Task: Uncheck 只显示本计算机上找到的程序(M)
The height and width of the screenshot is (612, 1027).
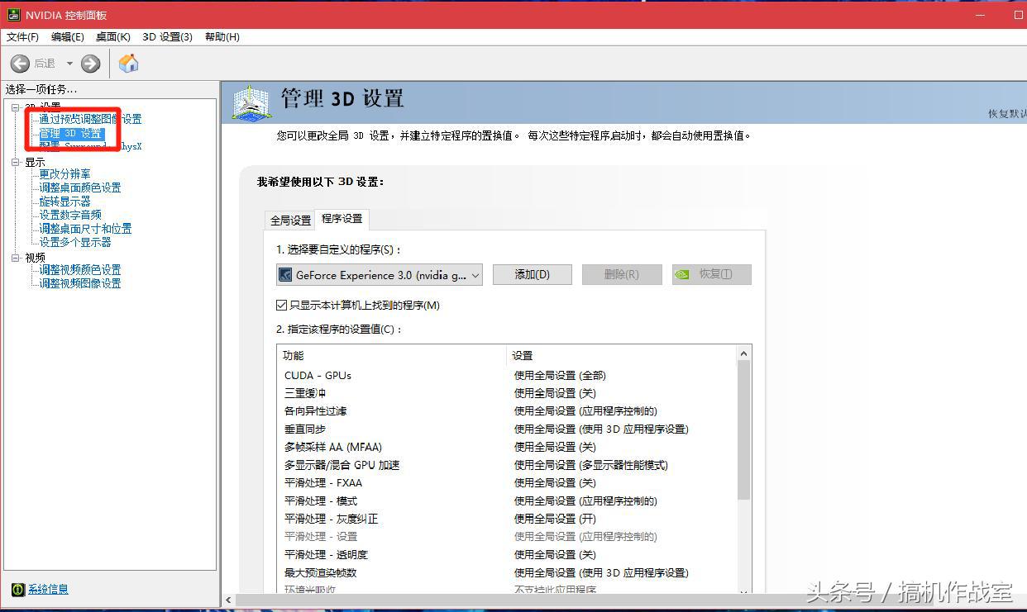Action: pyautogui.click(x=281, y=305)
